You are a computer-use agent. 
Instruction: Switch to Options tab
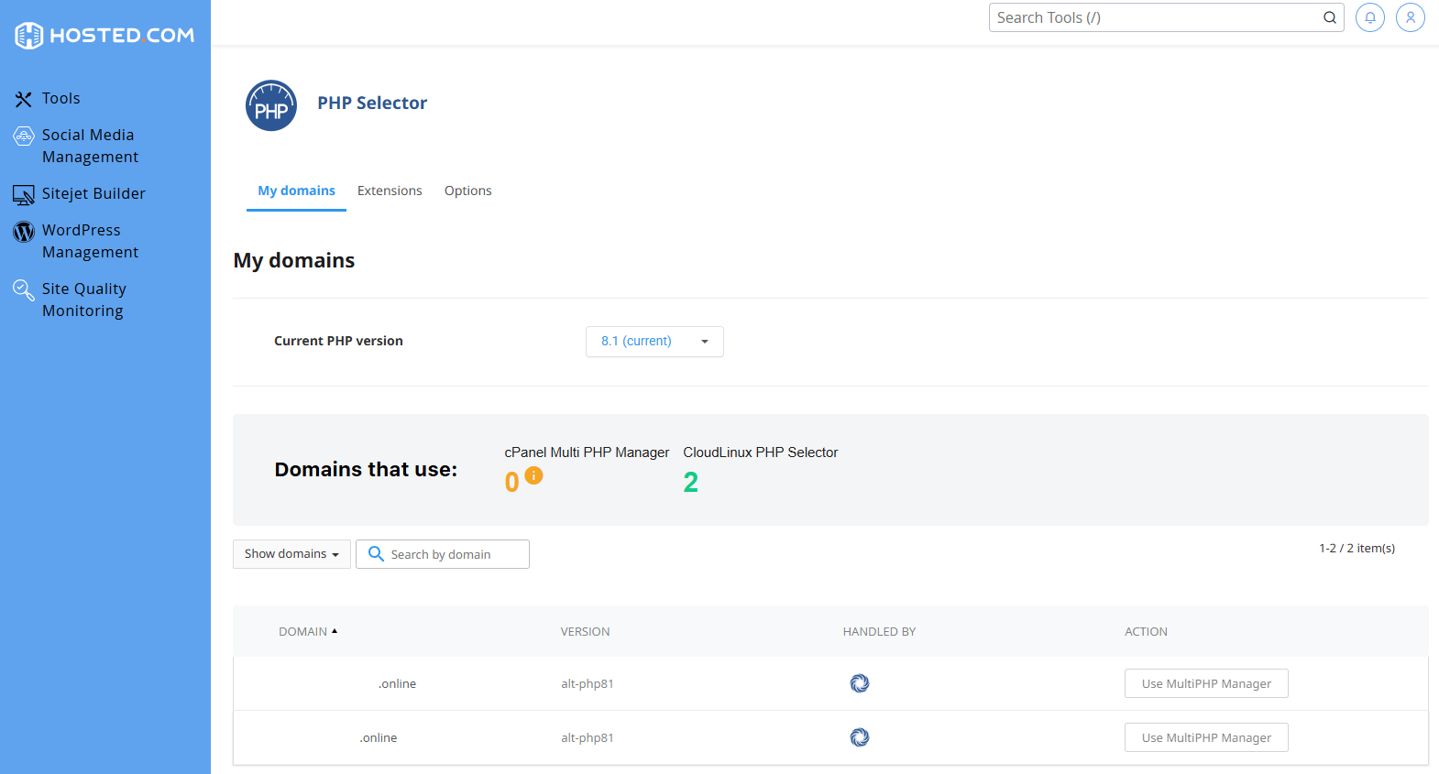coord(468,191)
